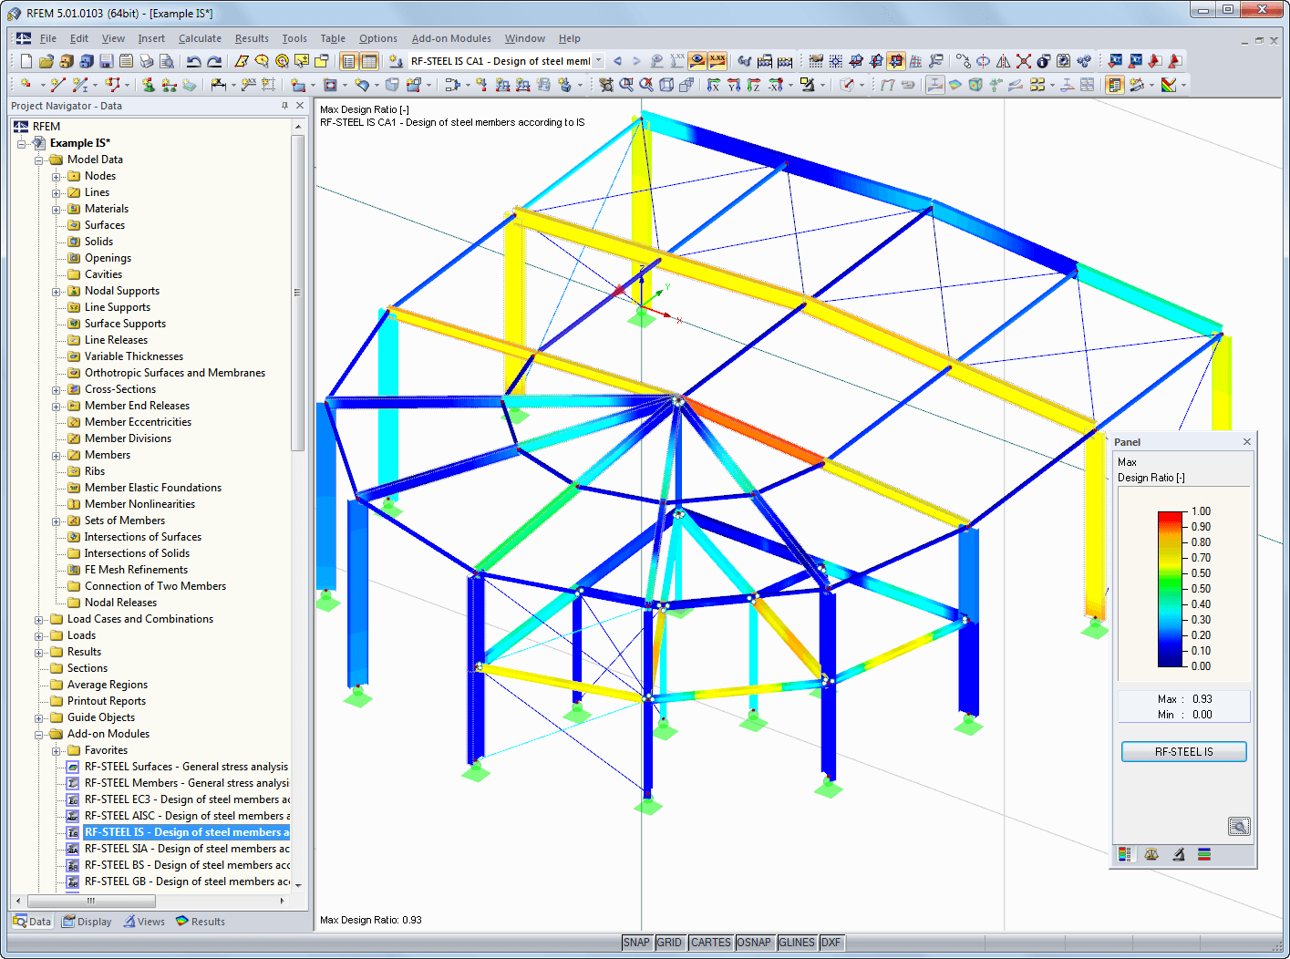Click the magnifier details button in Panel
The image size is (1290, 959).
(1238, 826)
